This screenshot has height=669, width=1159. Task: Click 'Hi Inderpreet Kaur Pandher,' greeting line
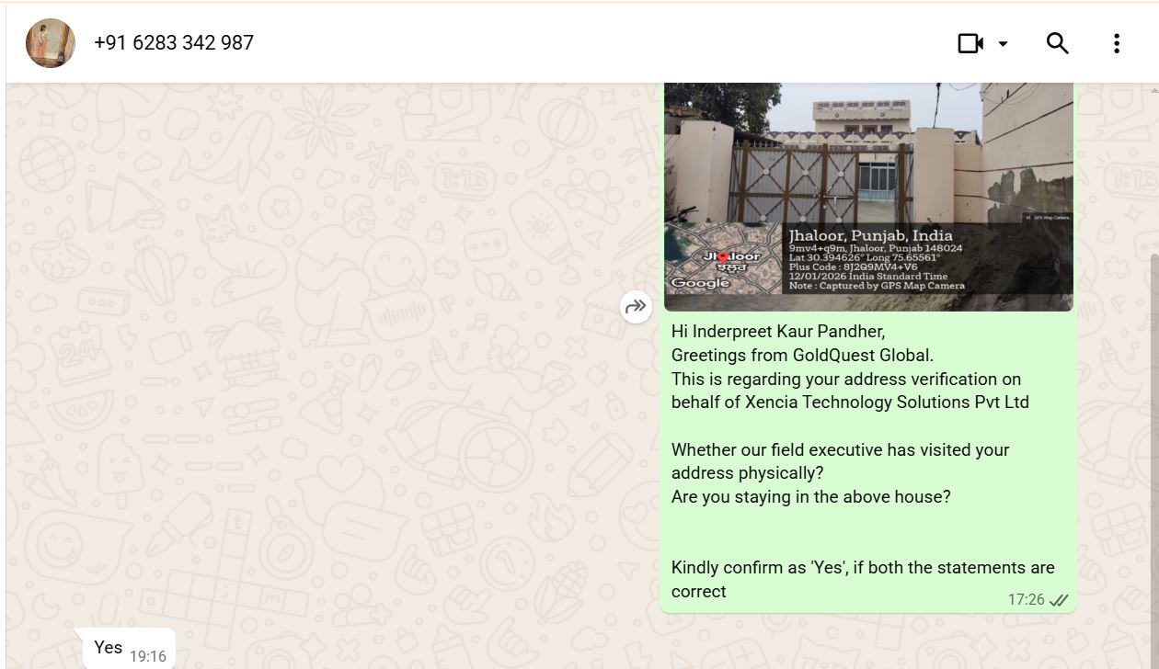coord(778,332)
